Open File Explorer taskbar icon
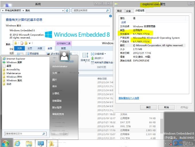The height and width of the screenshot is (147, 195). (29, 143)
